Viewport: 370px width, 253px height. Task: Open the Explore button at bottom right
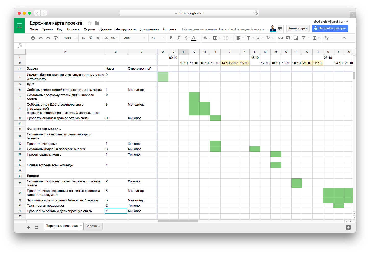tap(348, 227)
